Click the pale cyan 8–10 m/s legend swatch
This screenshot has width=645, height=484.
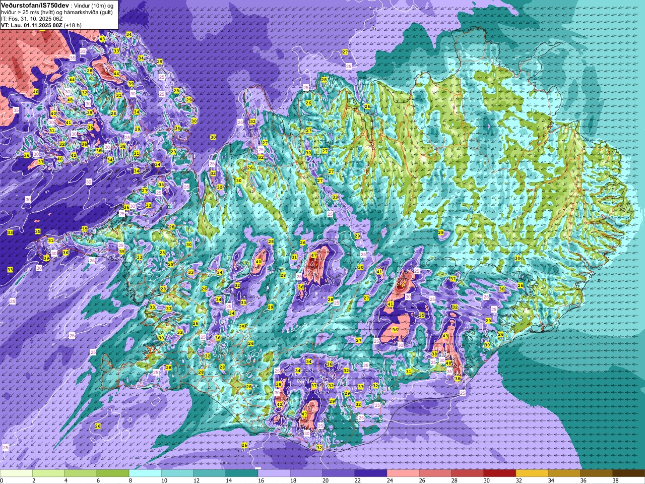click(145, 473)
